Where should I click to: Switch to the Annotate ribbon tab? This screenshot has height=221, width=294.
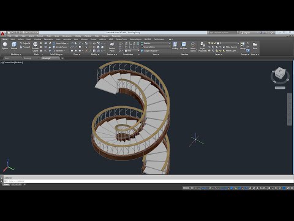point(67,39)
